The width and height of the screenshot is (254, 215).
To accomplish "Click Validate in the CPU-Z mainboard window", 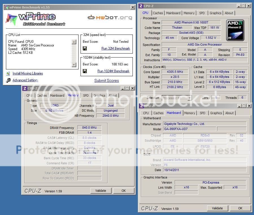I will coord(217,208).
